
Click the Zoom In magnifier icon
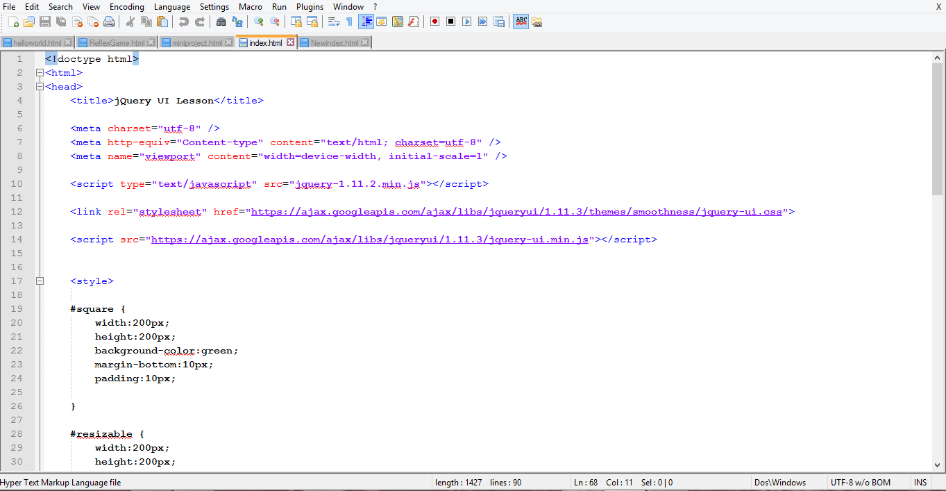pyautogui.click(x=258, y=22)
